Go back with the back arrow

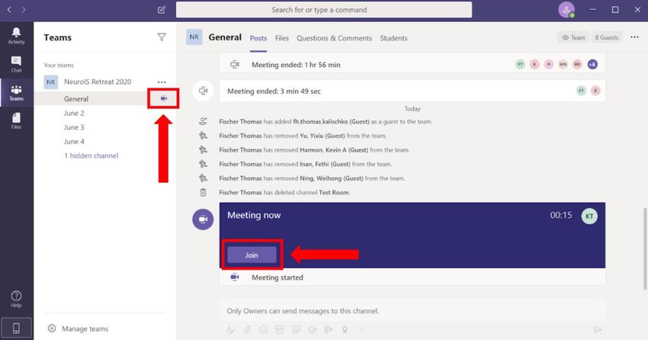point(9,9)
